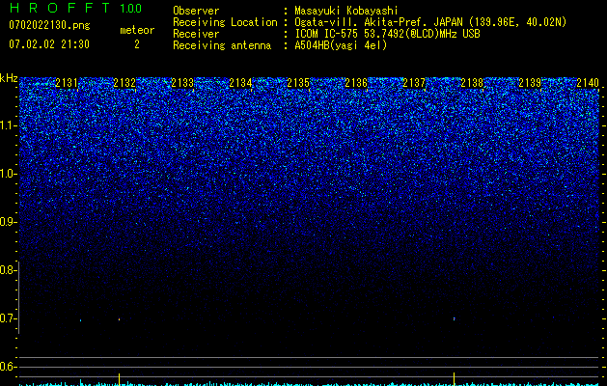Click the meteor count label

(137, 30)
